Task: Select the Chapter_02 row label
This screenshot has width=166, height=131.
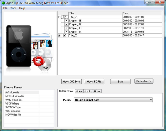Action: (75, 24)
